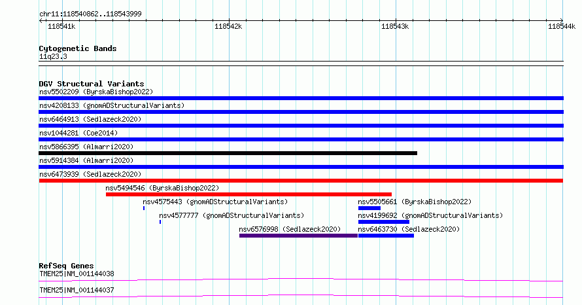Click the chr11:118540862..118543999 coordinates text
Viewport: 582px width, 305px height.
point(90,14)
